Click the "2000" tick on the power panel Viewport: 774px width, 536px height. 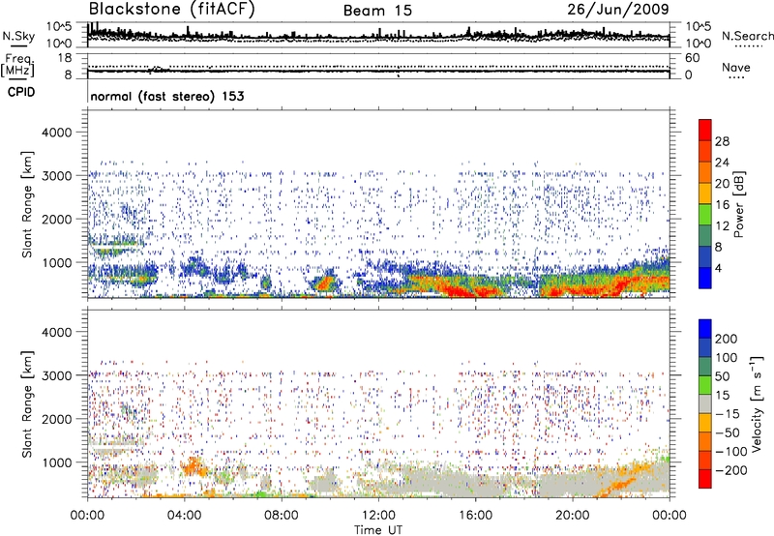pos(57,219)
